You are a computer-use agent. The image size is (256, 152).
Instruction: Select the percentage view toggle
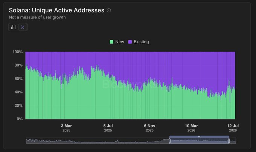click(23, 27)
